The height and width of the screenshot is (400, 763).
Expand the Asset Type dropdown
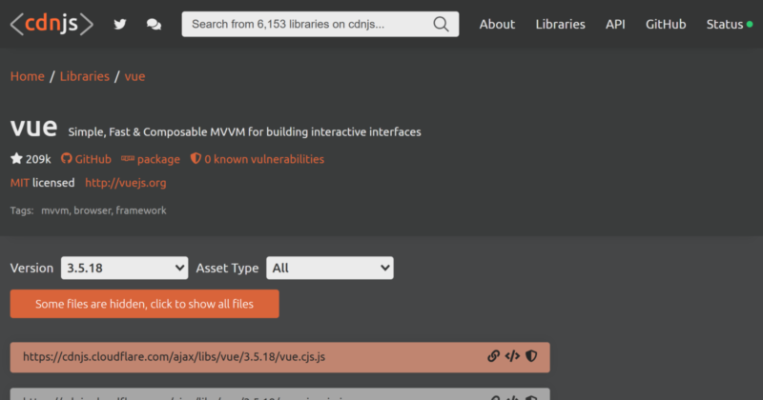[x=329, y=269]
